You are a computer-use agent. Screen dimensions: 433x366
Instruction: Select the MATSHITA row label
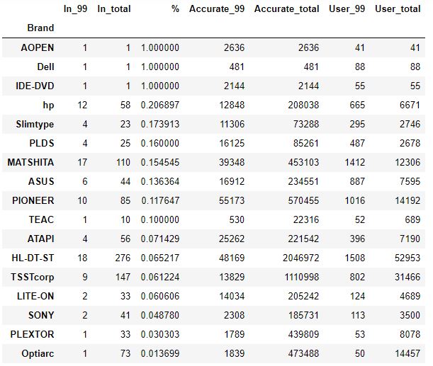click(x=30, y=162)
